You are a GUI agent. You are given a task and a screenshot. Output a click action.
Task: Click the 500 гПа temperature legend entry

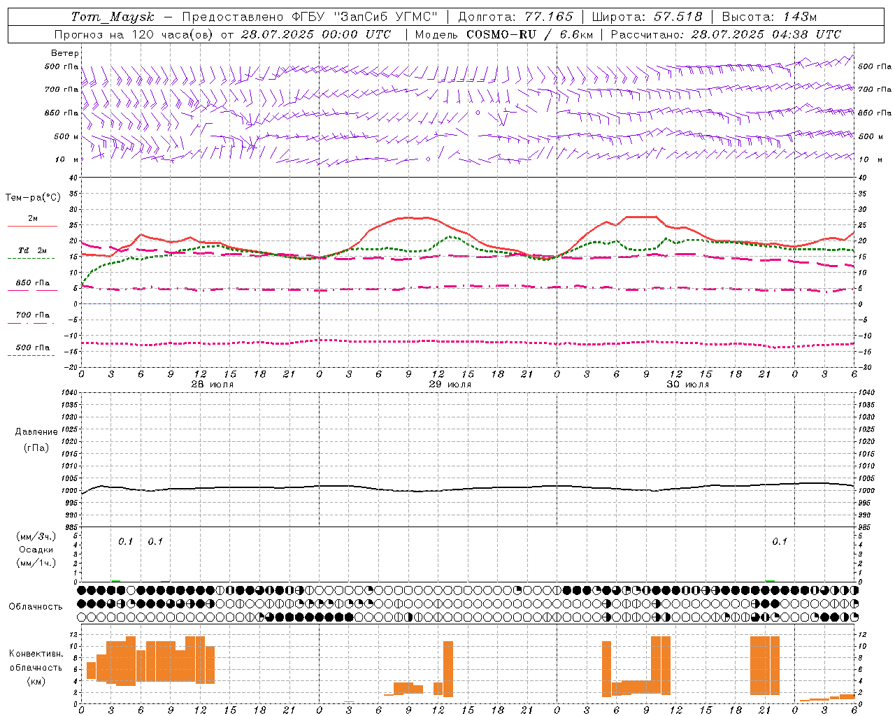tap(33, 348)
